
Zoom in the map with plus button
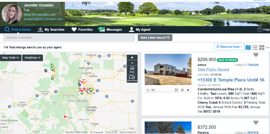click(132, 57)
